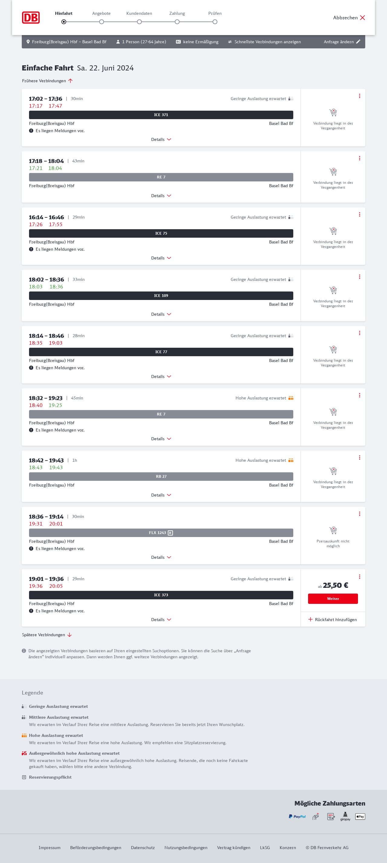Click the Apple Pay icon
This screenshot has width=387, height=863.
360,816
